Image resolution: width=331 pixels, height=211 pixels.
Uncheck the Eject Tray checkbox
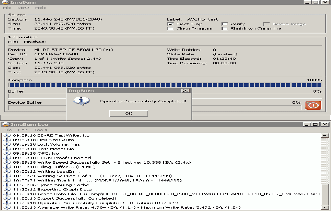[170, 24]
